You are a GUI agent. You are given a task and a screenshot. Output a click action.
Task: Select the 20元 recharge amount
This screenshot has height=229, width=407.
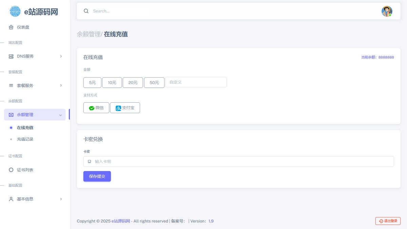(x=133, y=83)
